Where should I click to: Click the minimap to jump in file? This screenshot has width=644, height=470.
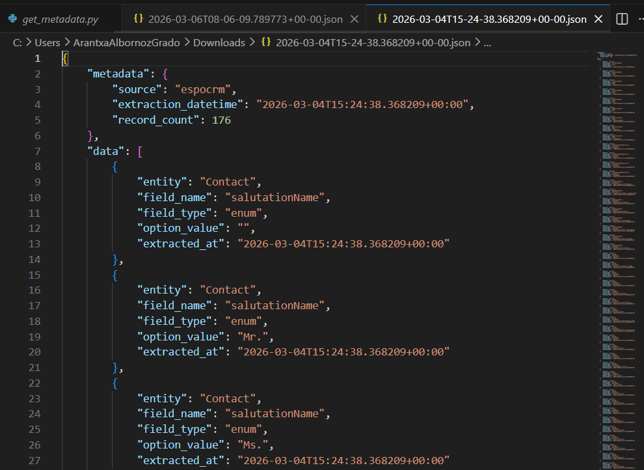click(617, 195)
